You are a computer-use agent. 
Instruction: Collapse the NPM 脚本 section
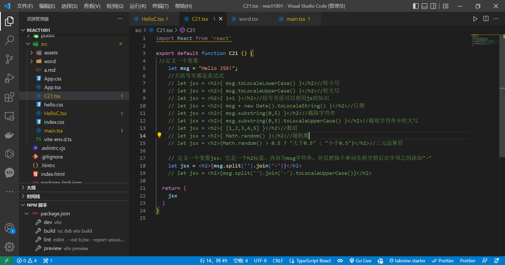point(37,205)
